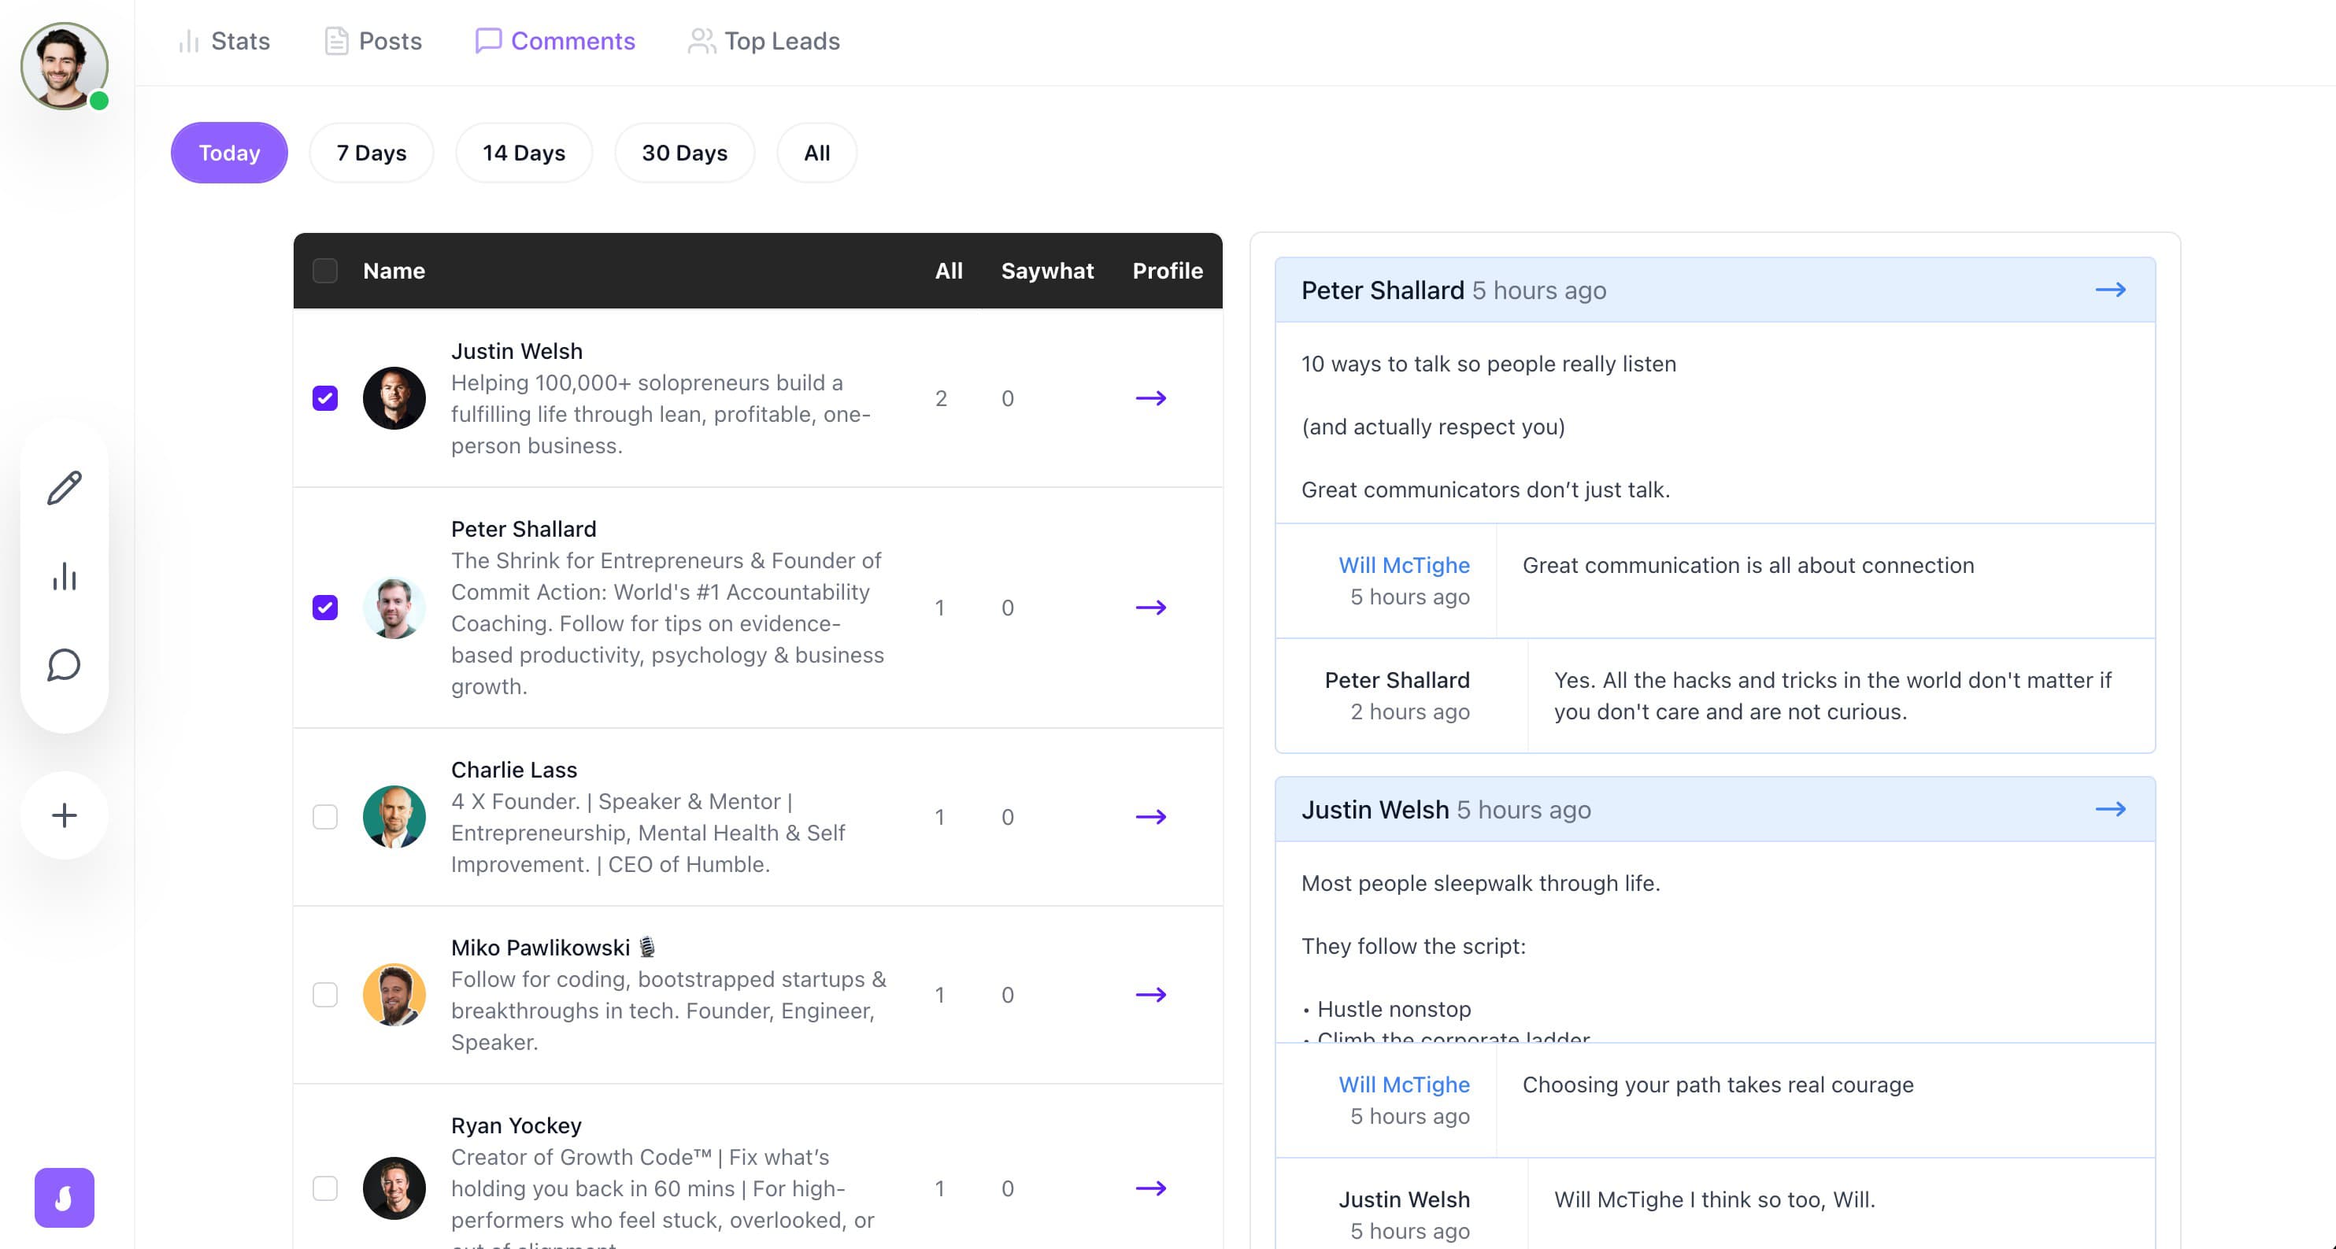The width and height of the screenshot is (2336, 1249).
Task: Select the 7 Days filter
Action: pyautogui.click(x=371, y=152)
